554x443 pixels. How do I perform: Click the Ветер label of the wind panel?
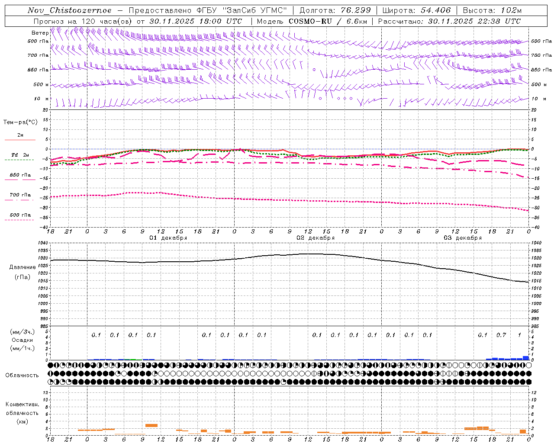pos(40,33)
